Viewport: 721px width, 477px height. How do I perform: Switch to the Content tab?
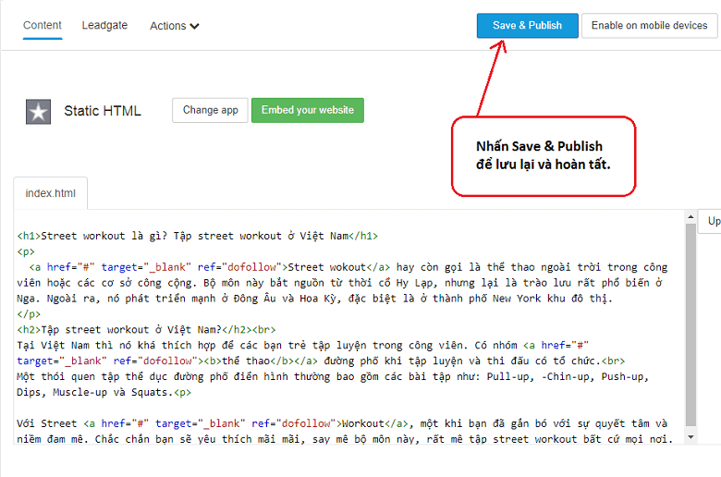[x=43, y=25]
